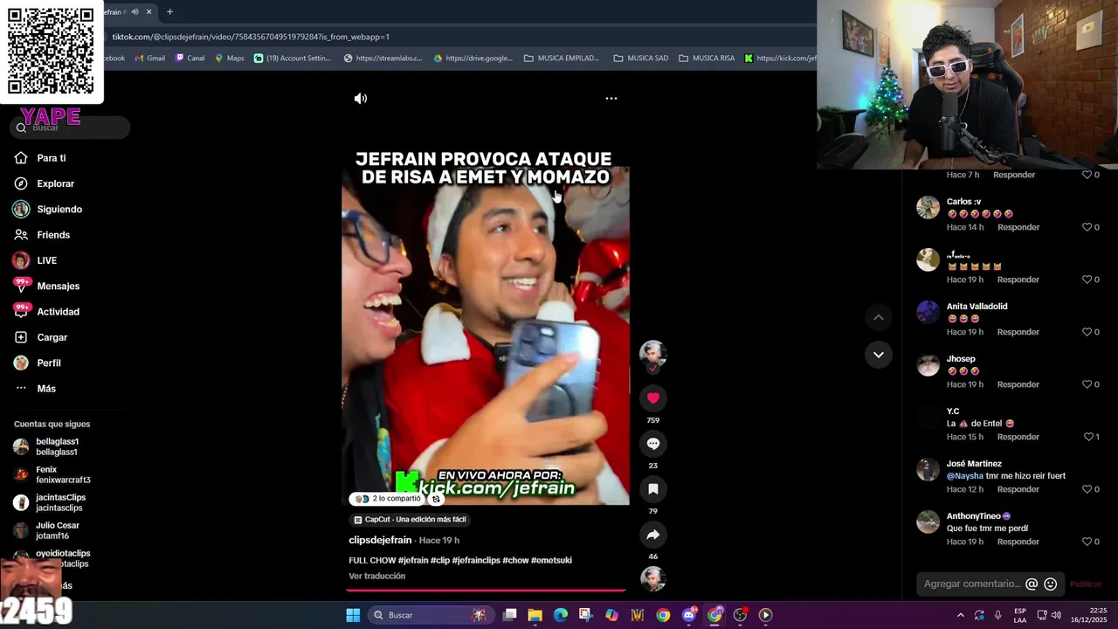Like Y.C comment heart

tap(1087, 437)
